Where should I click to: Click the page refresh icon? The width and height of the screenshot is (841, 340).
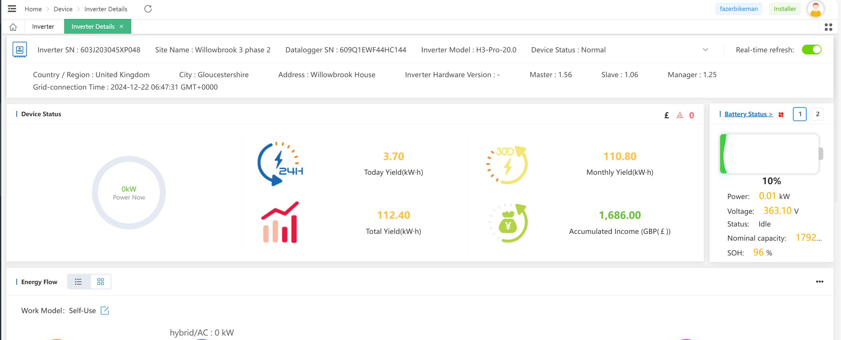pyautogui.click(x=148, y=9)
